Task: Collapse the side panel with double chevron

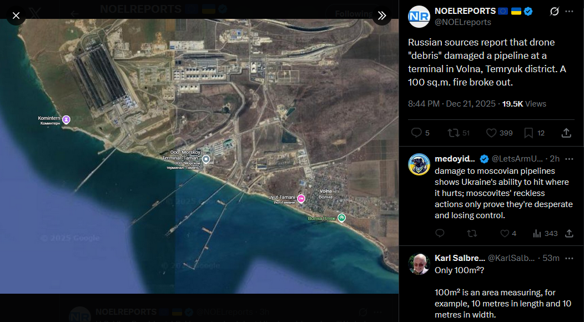Action: [382, 16]
